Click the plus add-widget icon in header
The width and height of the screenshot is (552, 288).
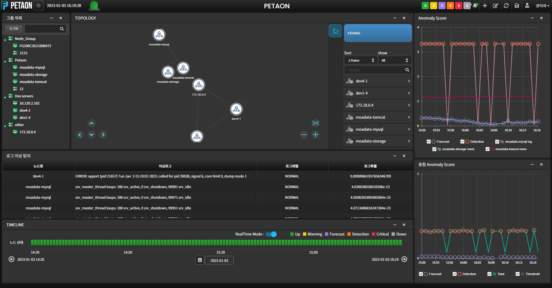(x=485, y=6)
